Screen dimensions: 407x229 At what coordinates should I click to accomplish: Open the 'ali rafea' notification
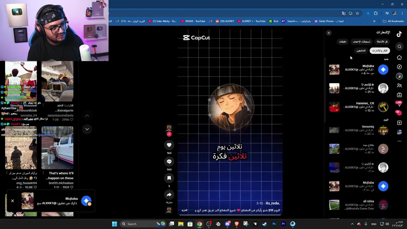pyautogui.click(x=359, y=205)
